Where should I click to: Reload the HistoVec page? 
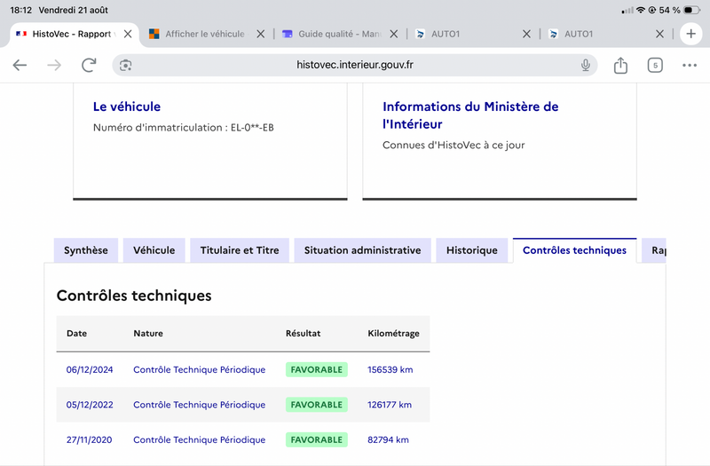89,65
